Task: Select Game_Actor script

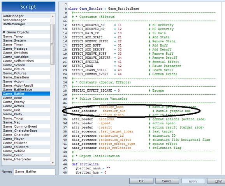Action: (26, 98)
